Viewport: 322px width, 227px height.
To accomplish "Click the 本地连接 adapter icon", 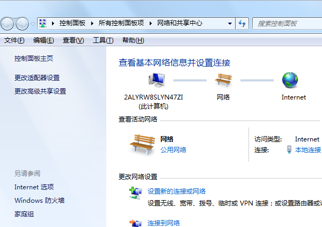I will pyautogui.click(x=289, y=150).
